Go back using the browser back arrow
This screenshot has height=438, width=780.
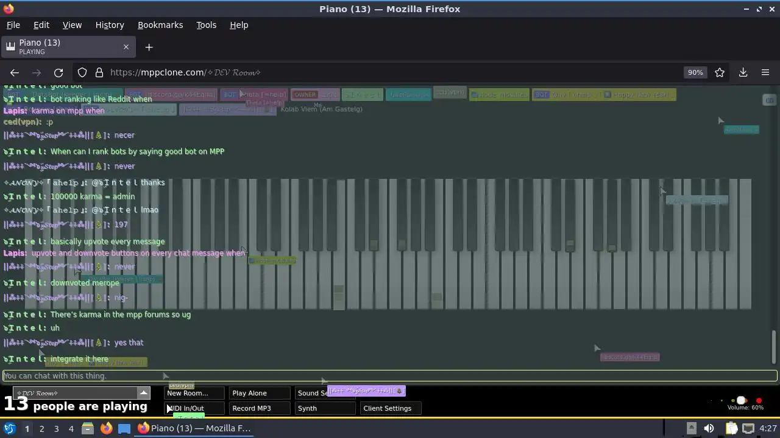click(x=15, y=72)
